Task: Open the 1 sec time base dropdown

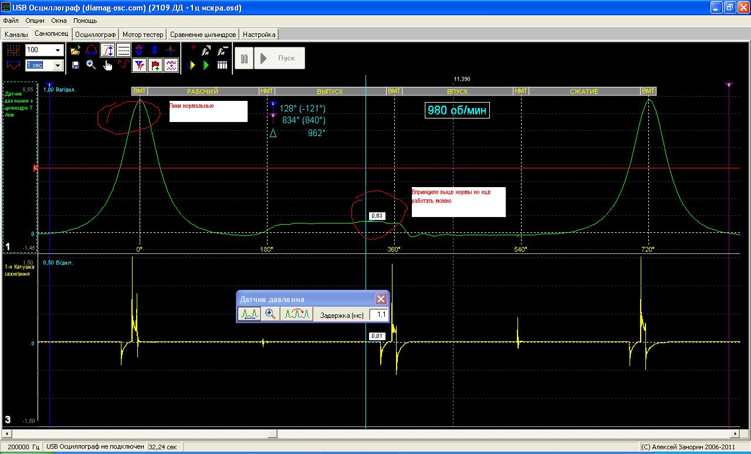Action: point(58,65)
